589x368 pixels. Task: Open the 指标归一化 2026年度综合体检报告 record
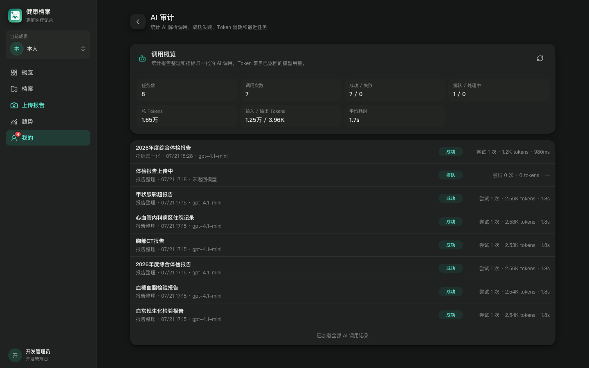pyautogui.click(x=343, y=152)
